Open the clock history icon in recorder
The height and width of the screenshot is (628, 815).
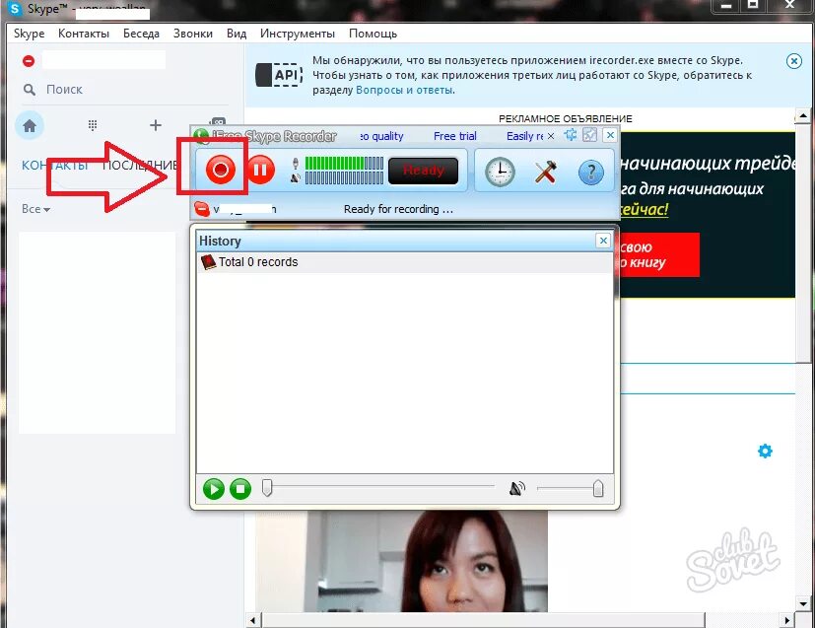pos(500,173)
